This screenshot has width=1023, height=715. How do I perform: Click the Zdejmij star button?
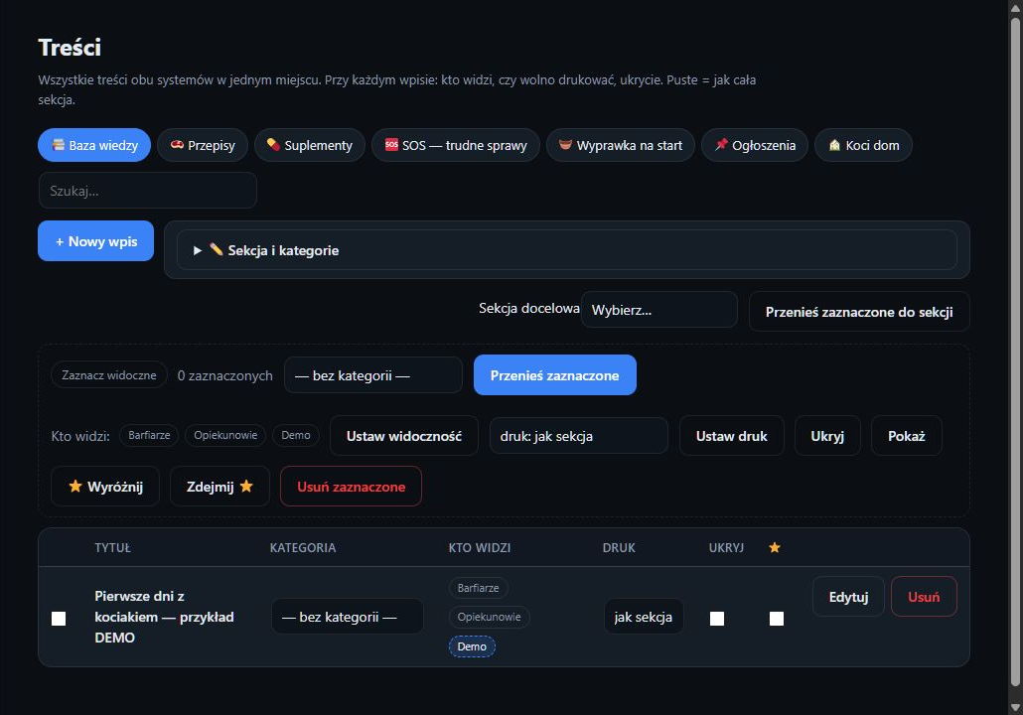(219, 486)
